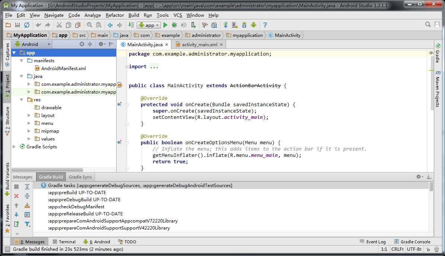The image size is (445, 256).
Task: Click the Search Everywhere magnifier
Action: (x=428, y=25)
